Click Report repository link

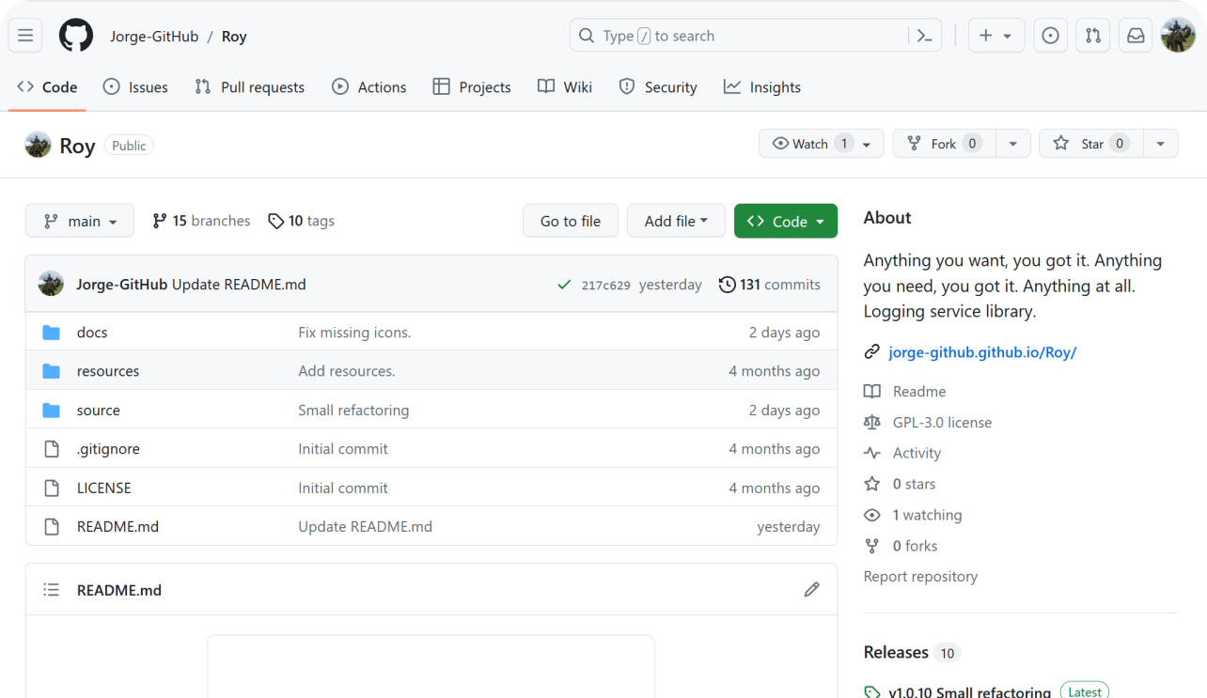click(x=920, y=577)
